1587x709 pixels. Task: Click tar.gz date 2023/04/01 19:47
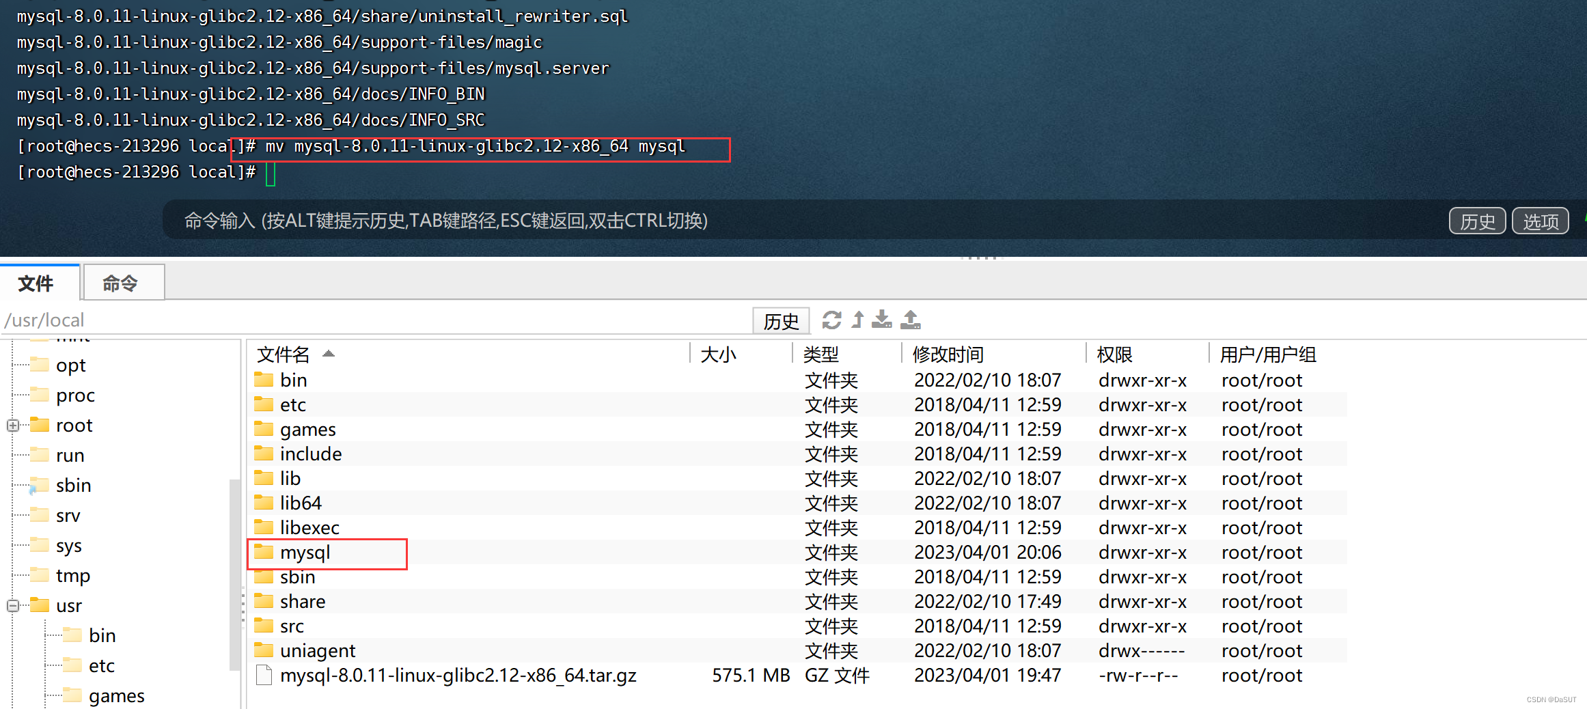pos(988,675)
